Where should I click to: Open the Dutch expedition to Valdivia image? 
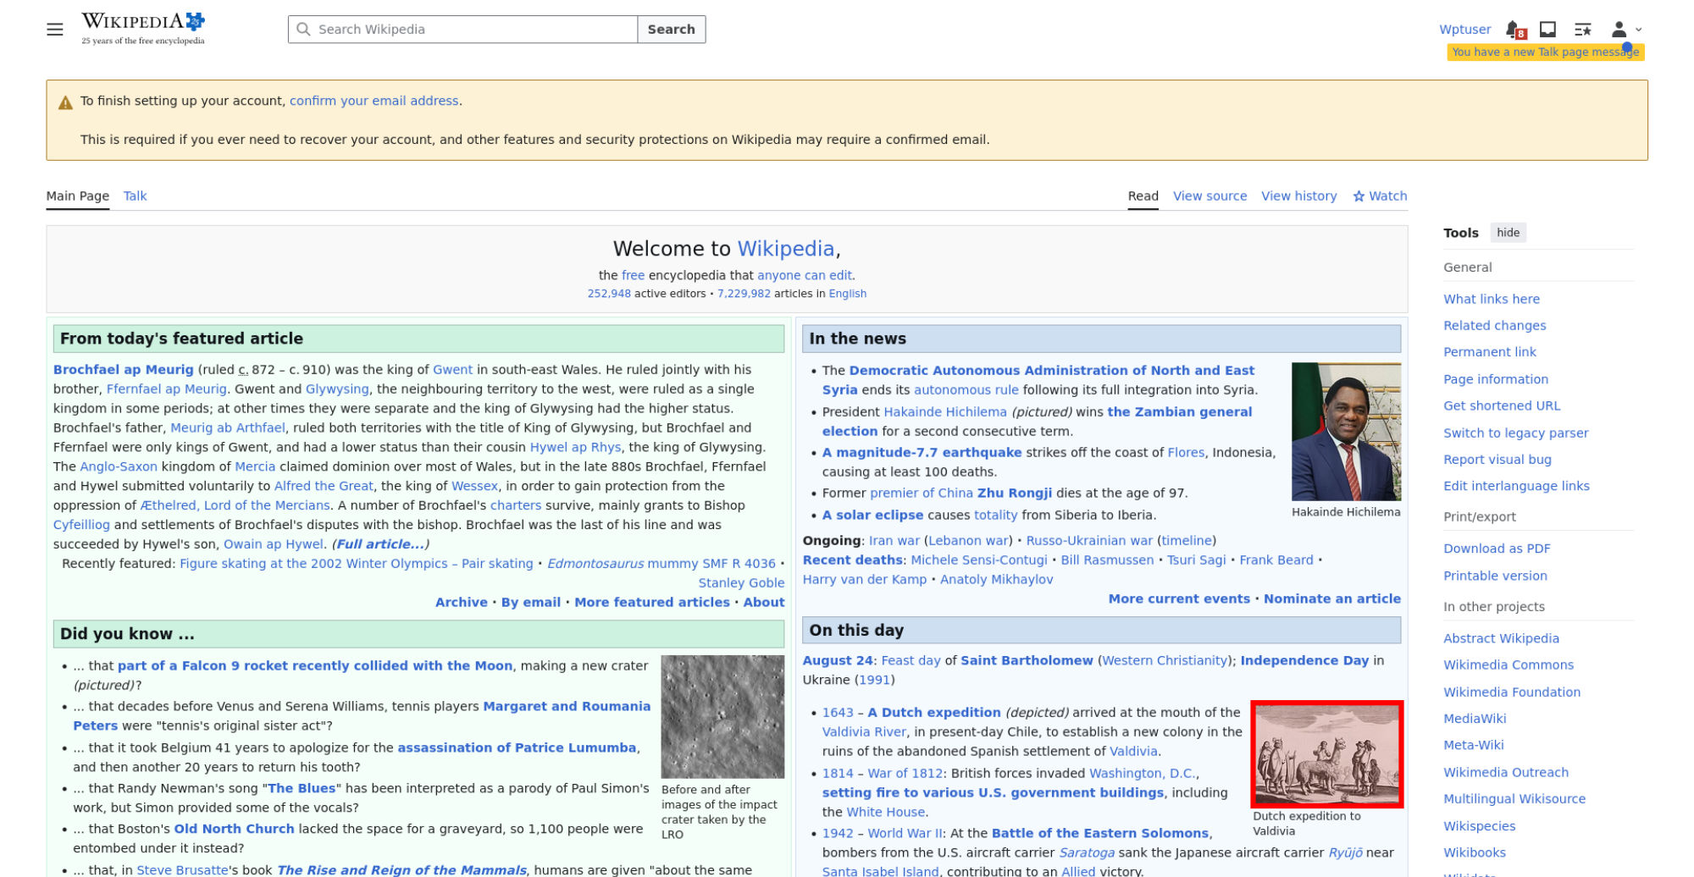pyautogui.click(x=1327, y=754)
